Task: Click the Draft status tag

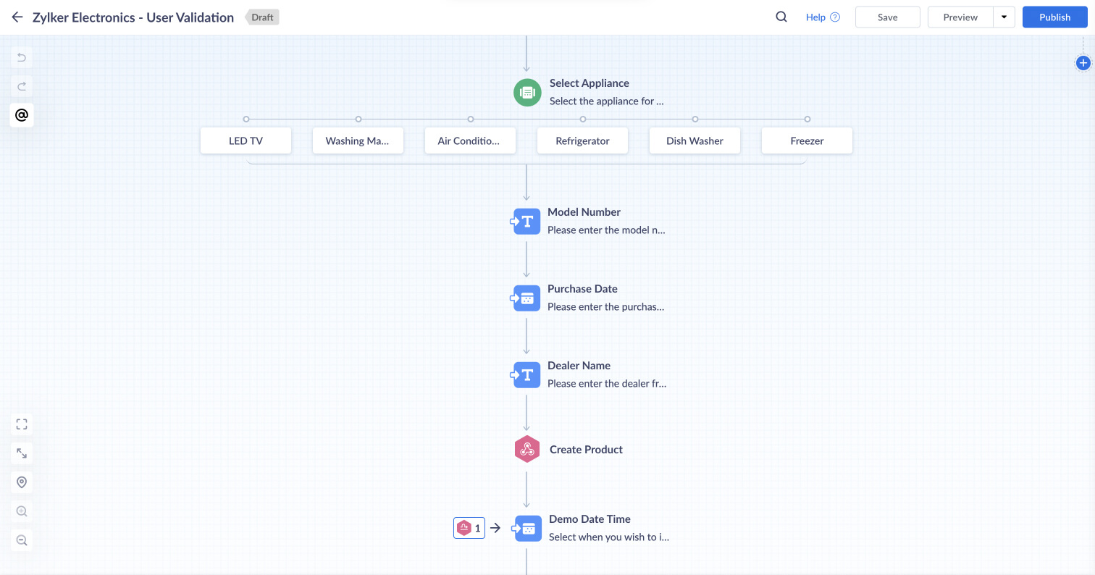Action: coord(262,17)
